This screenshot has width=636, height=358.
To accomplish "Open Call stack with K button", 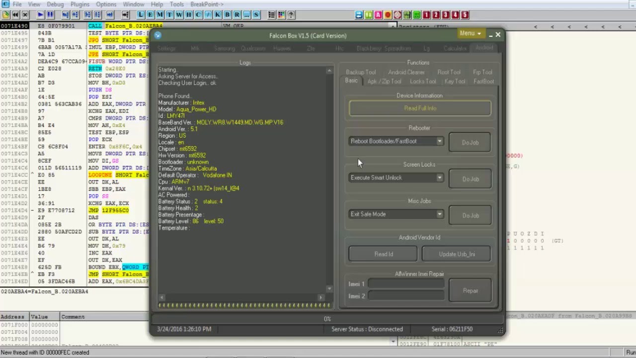I will (x=218, y=14).
